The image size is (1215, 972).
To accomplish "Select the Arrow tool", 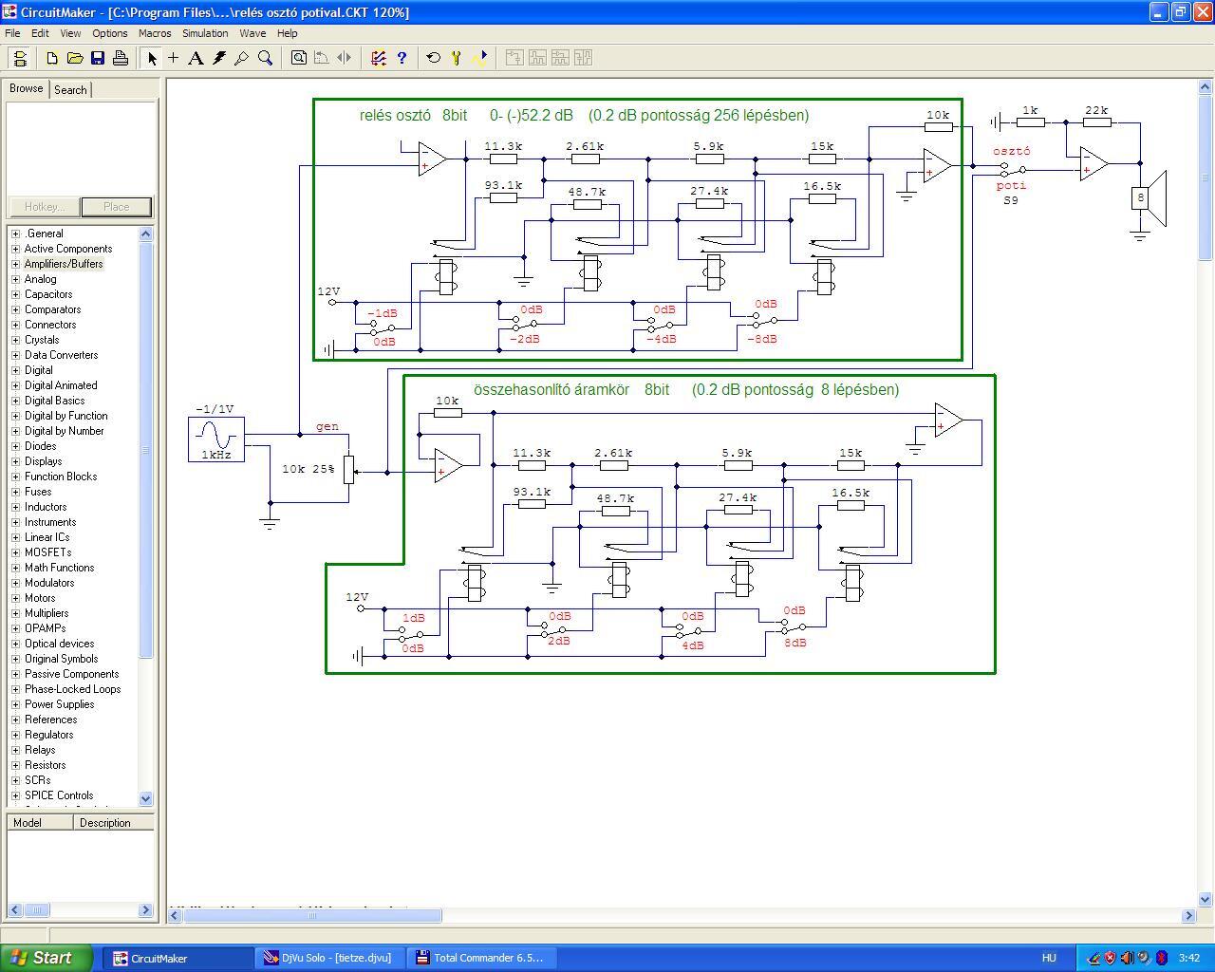I will [x=152, y=58].
